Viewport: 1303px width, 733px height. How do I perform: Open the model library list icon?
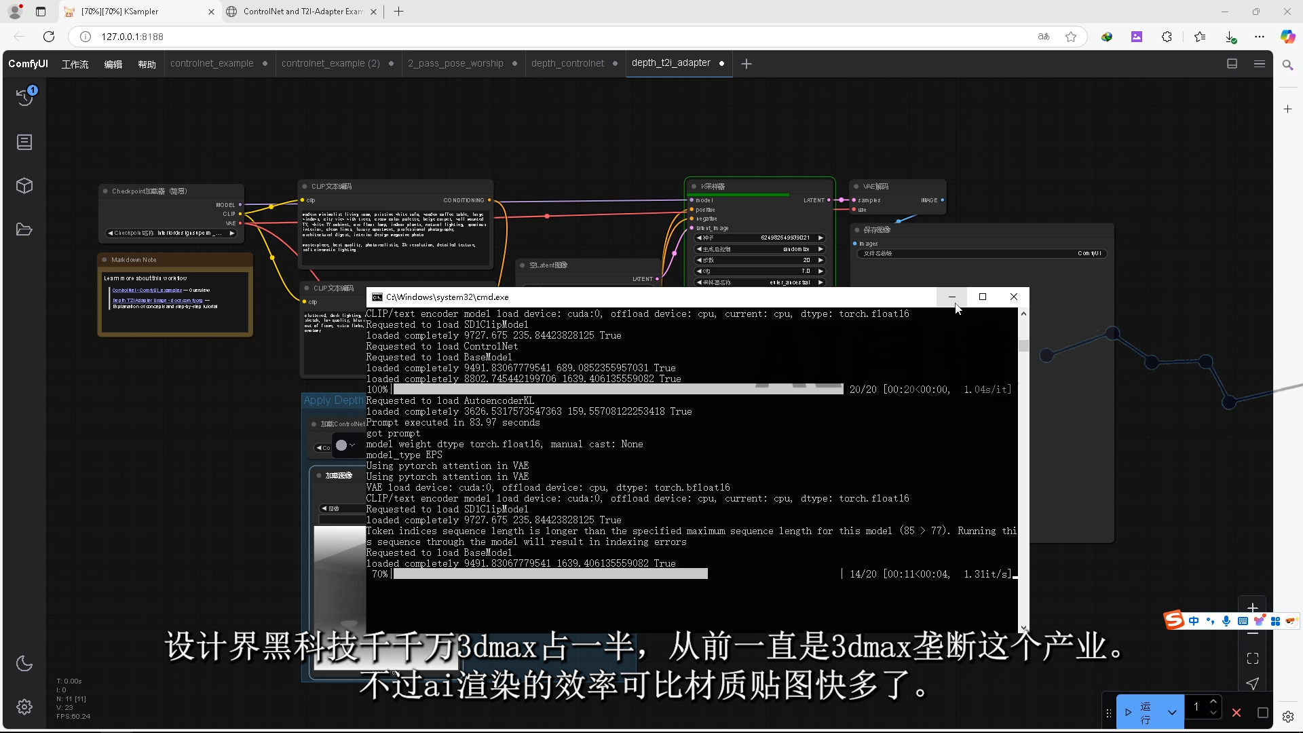(24, 142)
